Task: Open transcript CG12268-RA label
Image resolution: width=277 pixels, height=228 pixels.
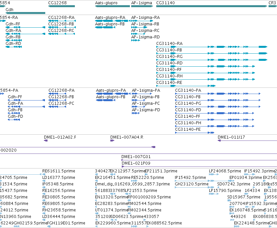Action: (x=61, y=18)
